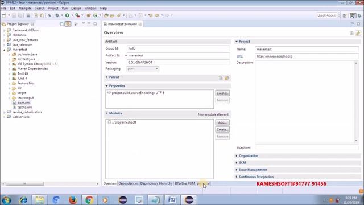The image size is (364, 205).
Task: Select the Maven Dependencies tree node
Action: click(32, 69)
